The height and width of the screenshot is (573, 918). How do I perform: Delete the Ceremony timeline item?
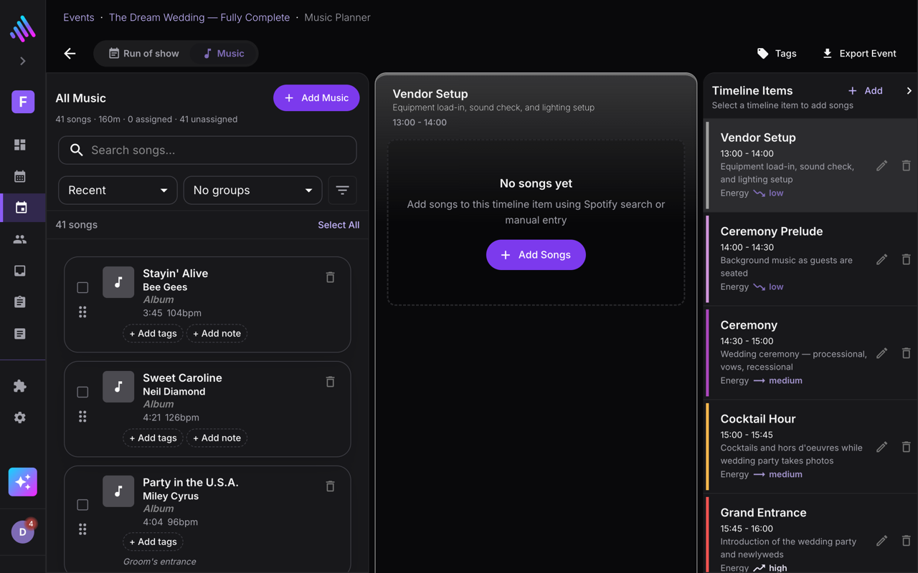[x=906, y=353]
